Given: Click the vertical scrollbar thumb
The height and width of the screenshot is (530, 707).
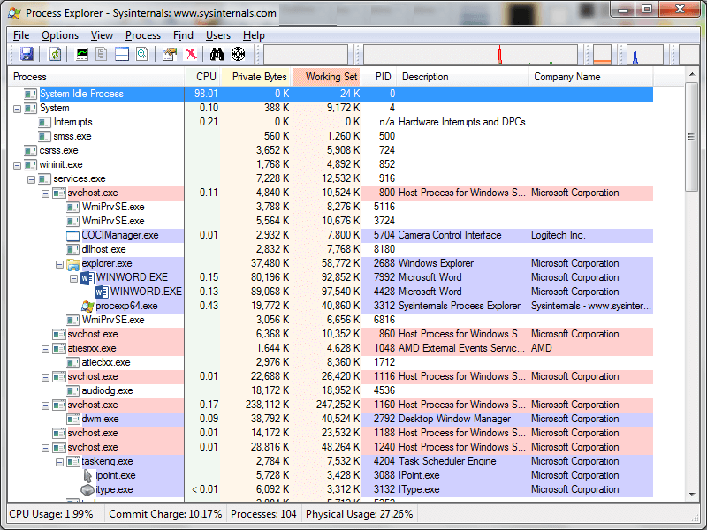Looking at the screenshot, I should click(691, 137).
